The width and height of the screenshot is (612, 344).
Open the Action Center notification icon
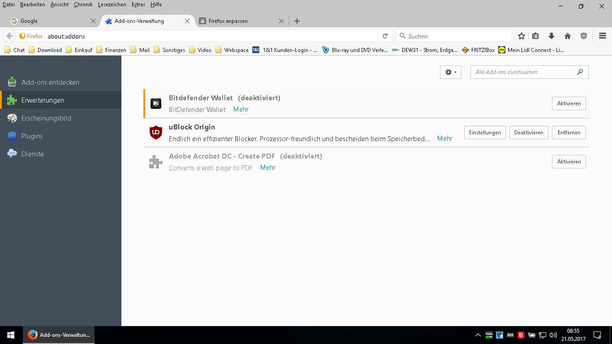(597, 335)
